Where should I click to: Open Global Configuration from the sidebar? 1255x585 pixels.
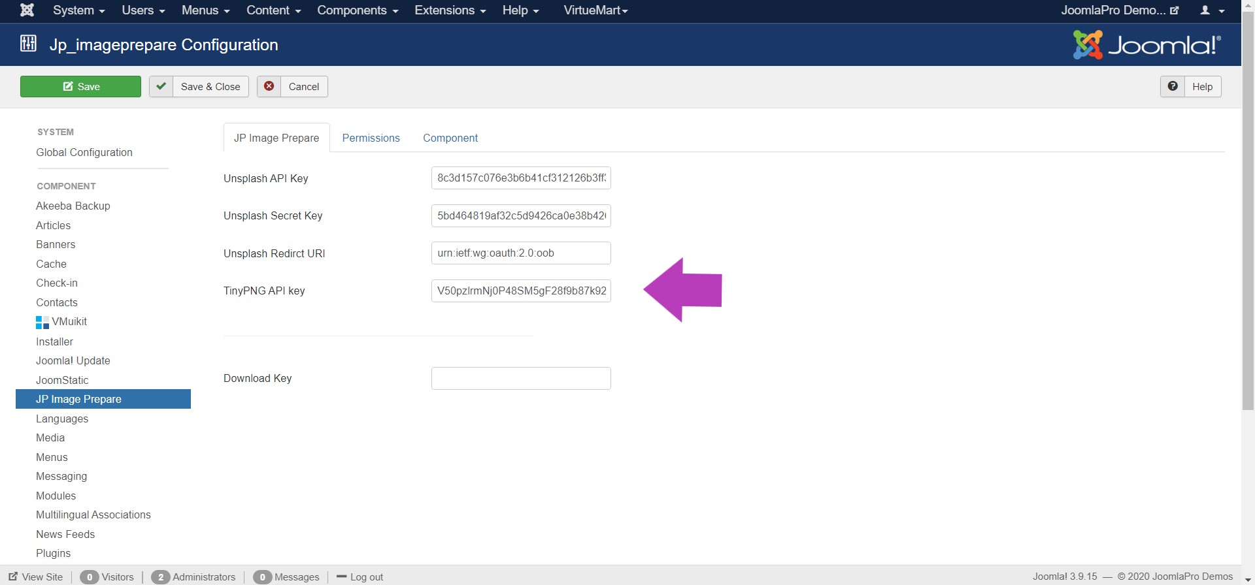click(84, 152)
